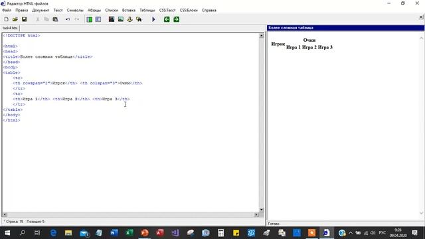
Task: Open the CSS:Блоки menu
Action: tap(189, 10)
